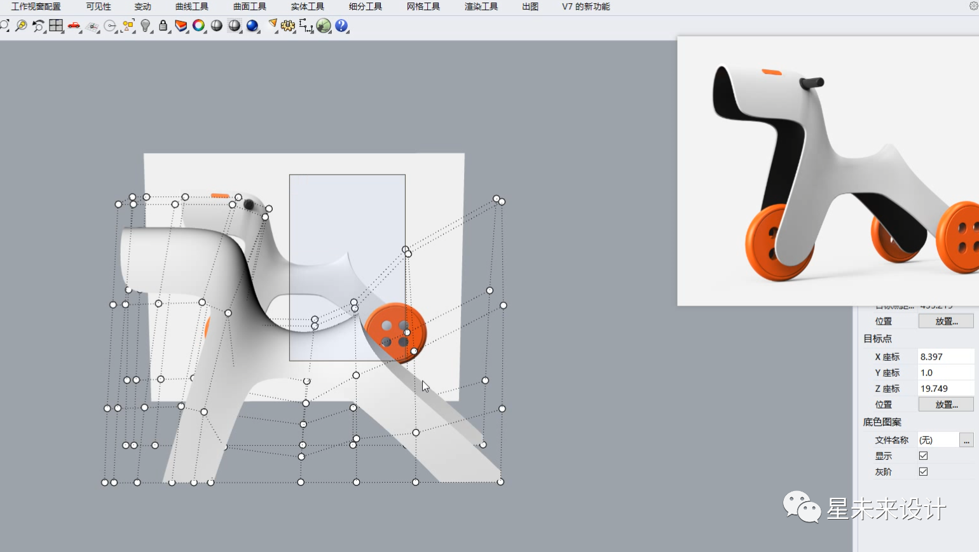
Task: Click the light bulb hide objects icon
Action: 146,26
